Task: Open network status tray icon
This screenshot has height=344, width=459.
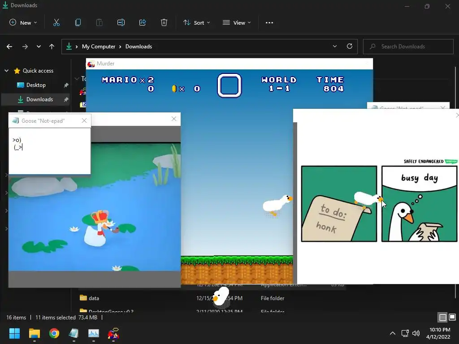Action: click(x=405, y=333)
